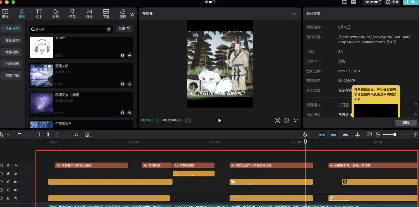
Task: Click the image tool icon beside marker
Action: pyautogui.click(x=88, y=135)
